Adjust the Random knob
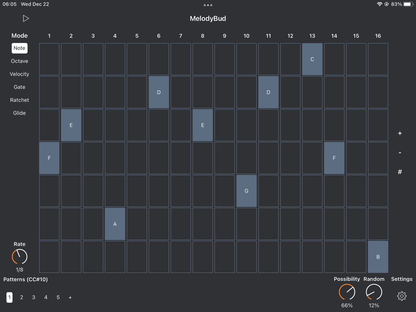Viewport: 416px width, 312px height. (374, 292)
